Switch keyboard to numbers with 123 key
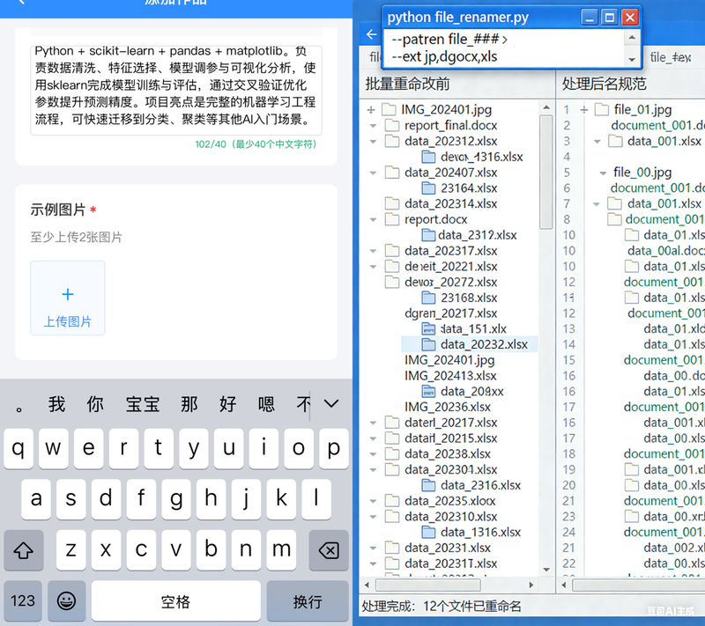Image resolution: width=705 pixels, height=626 pixels. 23,600
